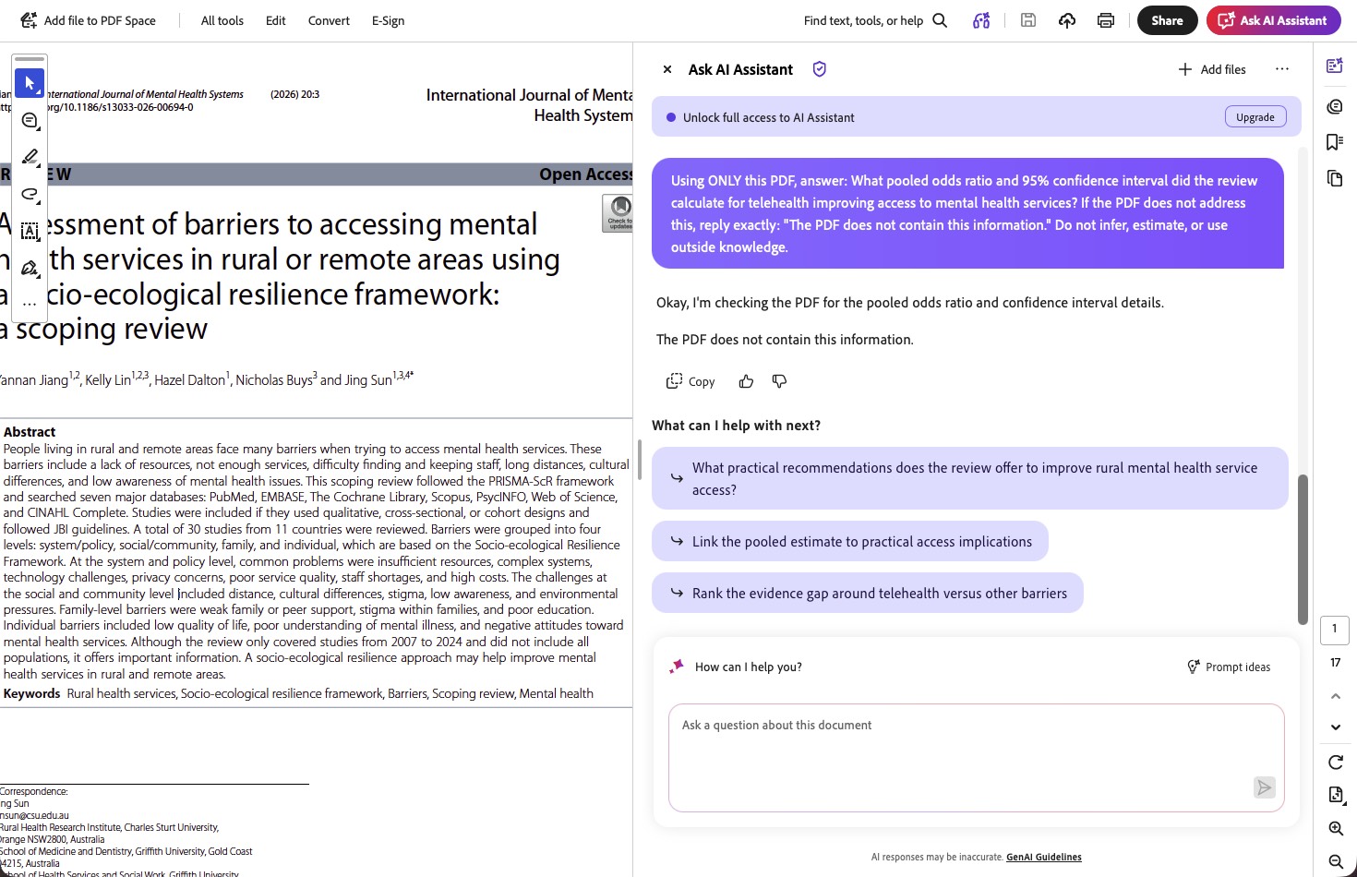This screenshot has height=877, width=1357.
Task: Click the cloud upload icon
Action: point(1067,20)
